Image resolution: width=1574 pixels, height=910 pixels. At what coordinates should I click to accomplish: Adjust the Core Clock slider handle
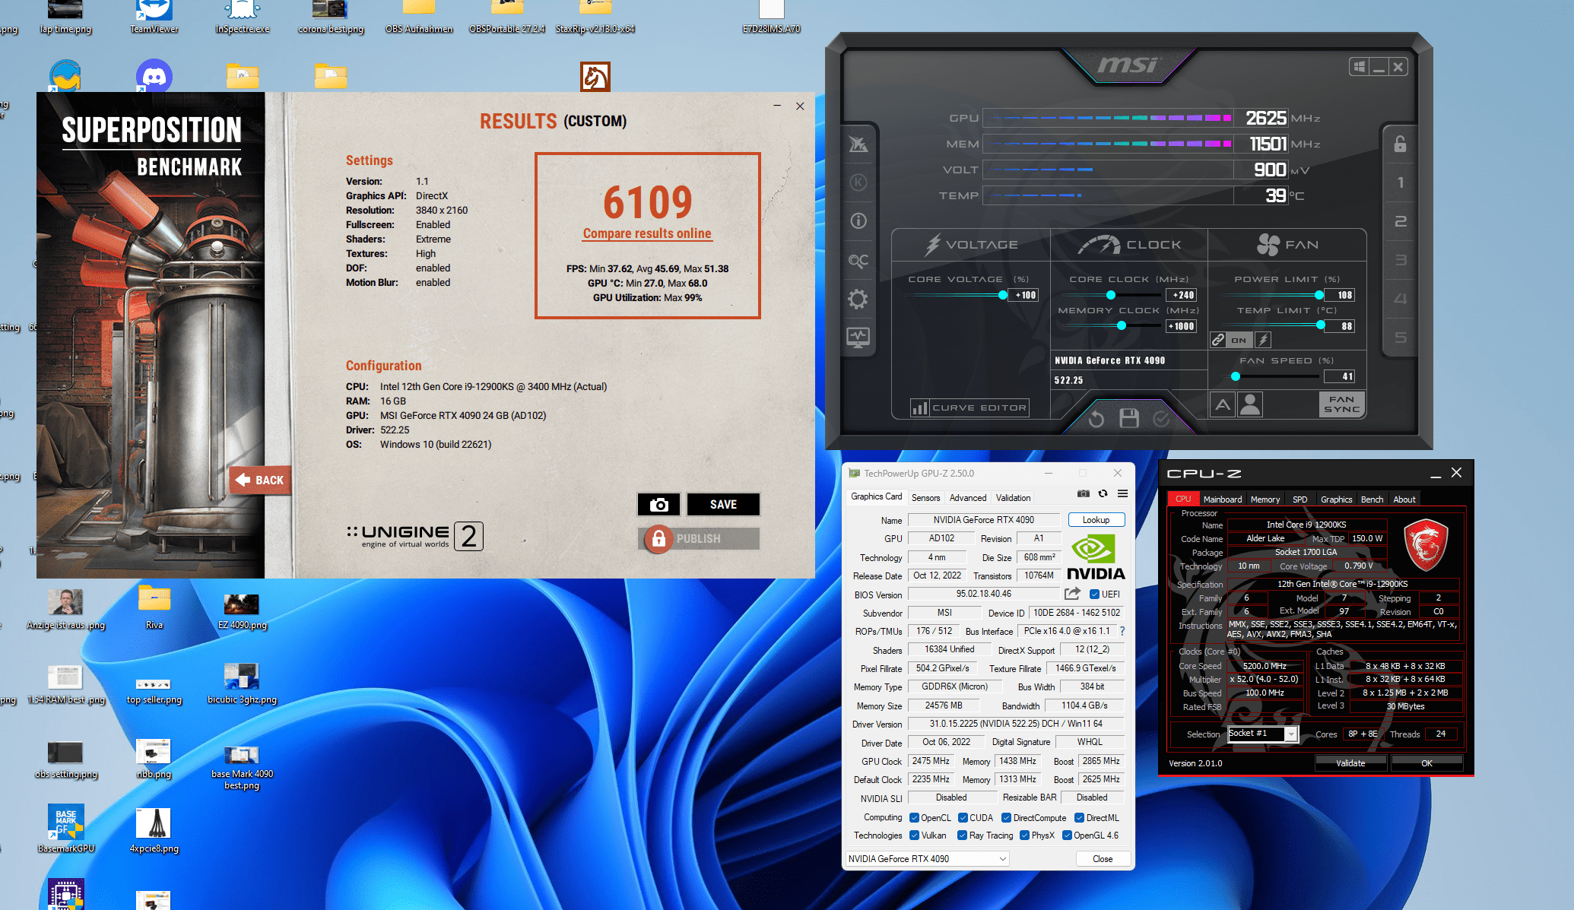coord(1111,295)
